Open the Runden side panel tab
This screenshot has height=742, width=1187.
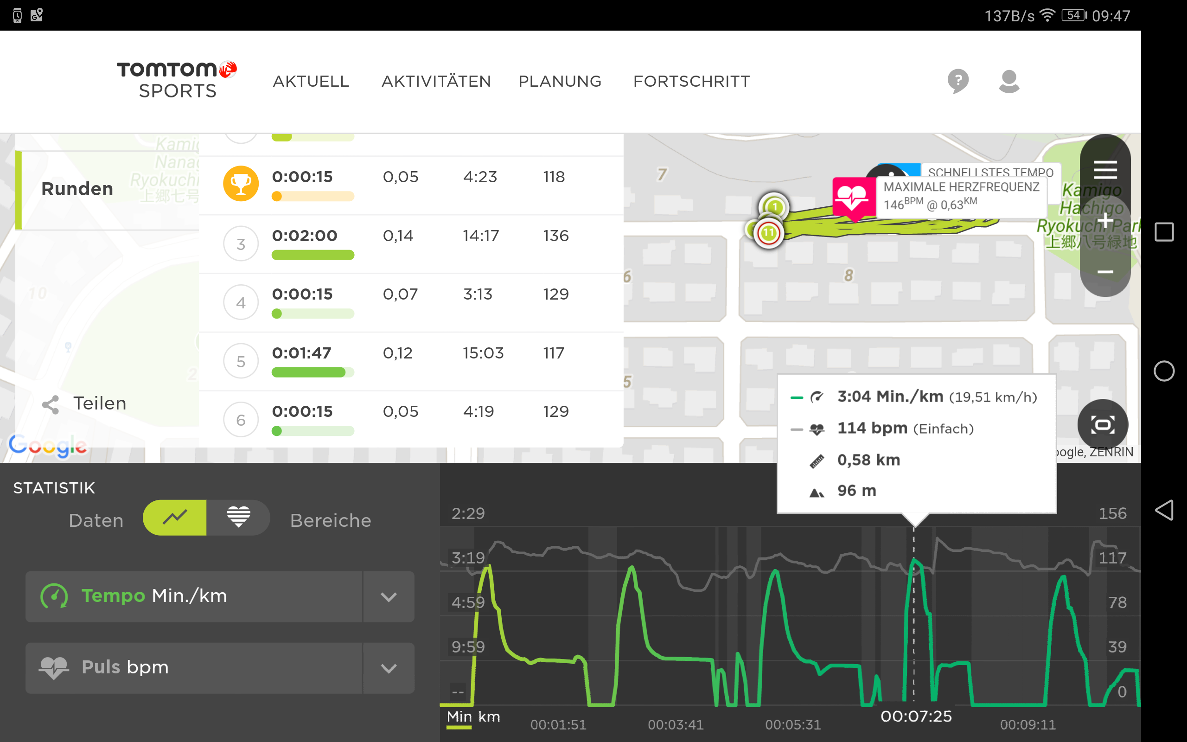(x=77, y=189)
